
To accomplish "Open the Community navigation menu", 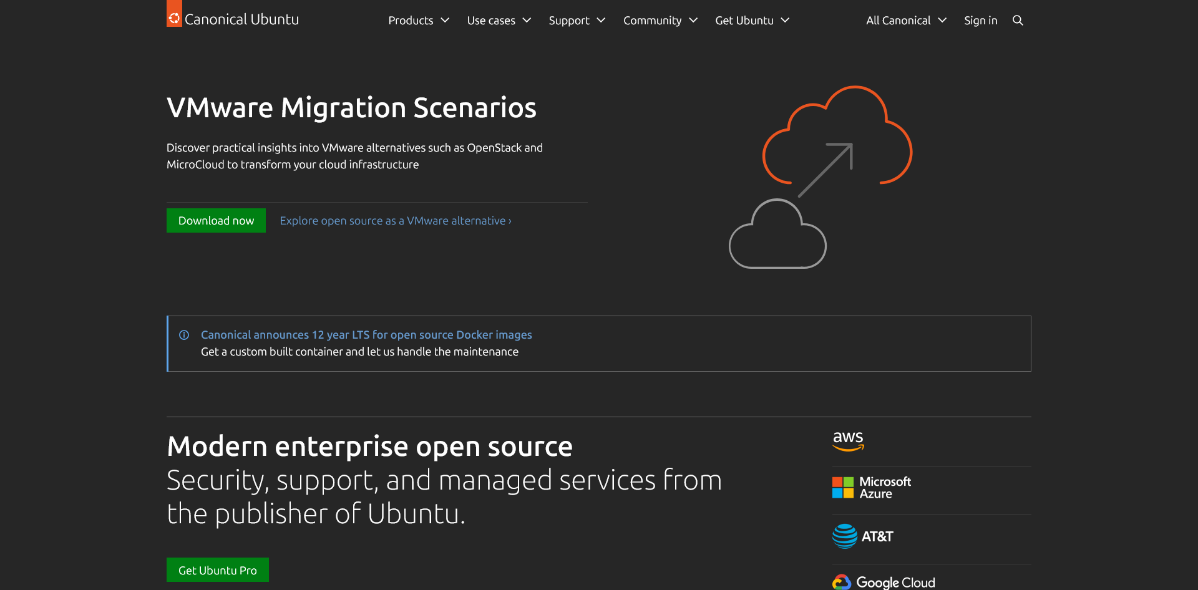I will tap(660, 21).
